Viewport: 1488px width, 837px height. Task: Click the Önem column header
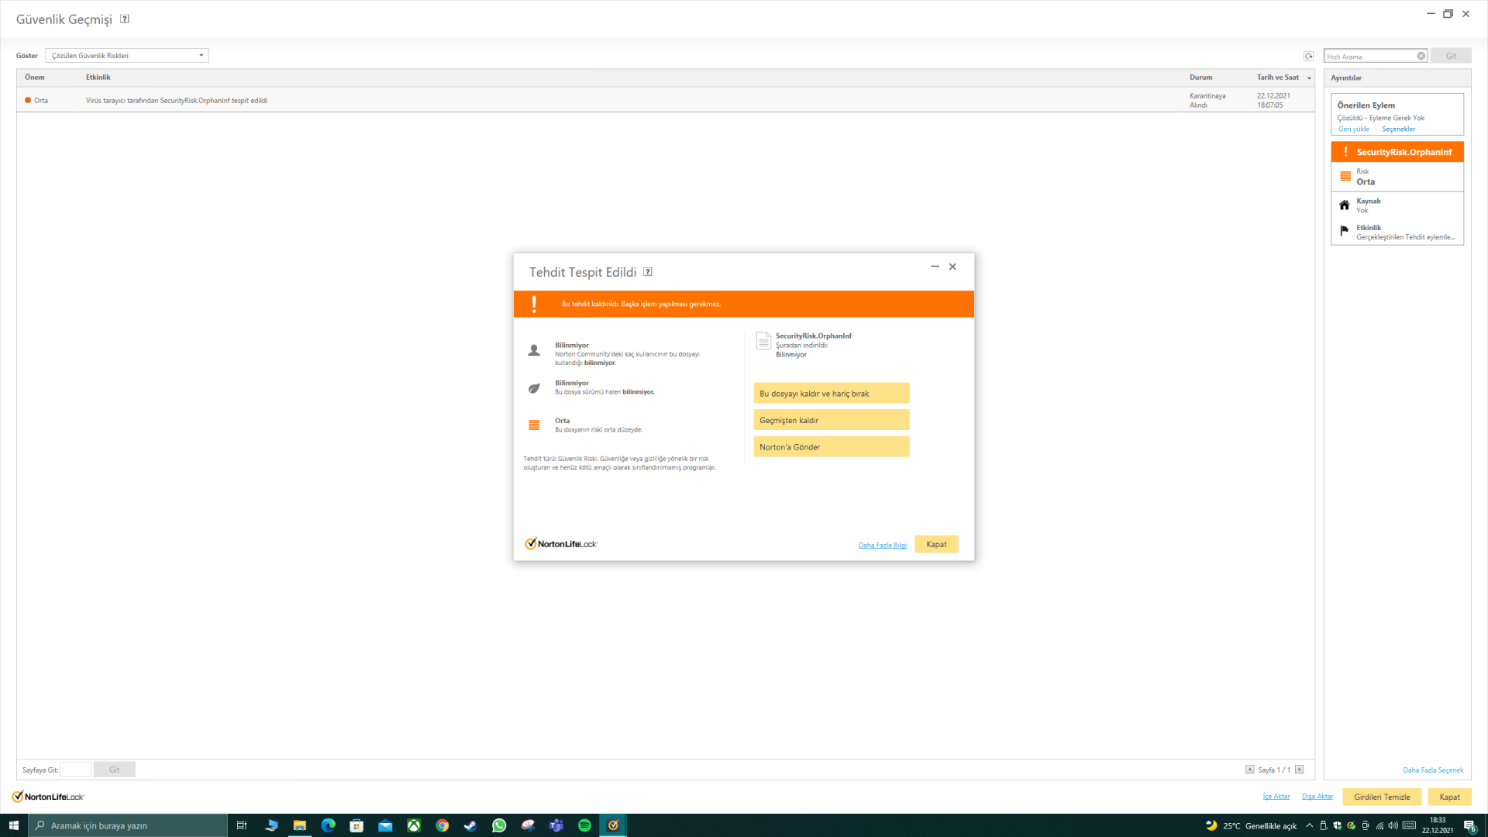pos(35,77)
